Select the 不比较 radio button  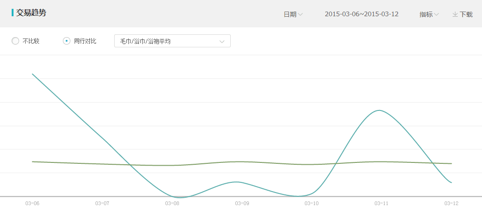(15, 41)
